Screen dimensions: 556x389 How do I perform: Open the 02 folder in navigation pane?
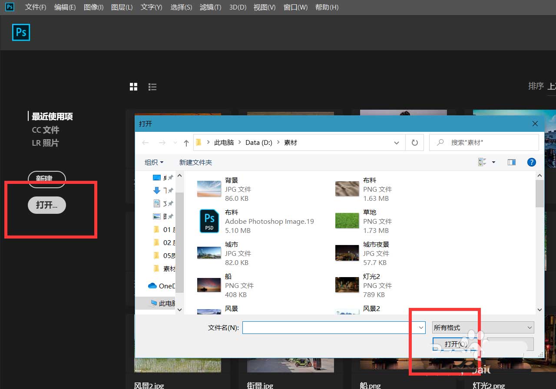(x=165, y=243)
